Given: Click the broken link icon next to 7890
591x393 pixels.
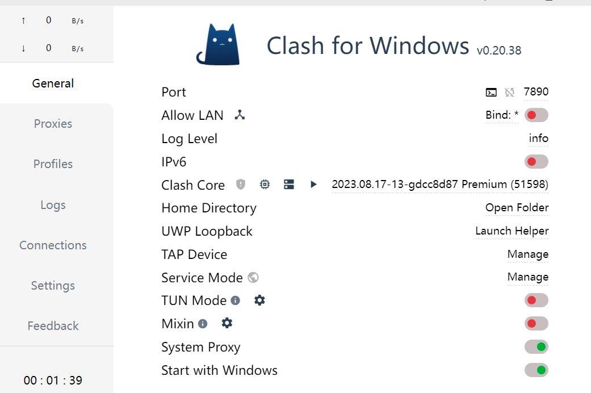Looking at the screenshot, I should pyautogui.click(x=510, y=91).
